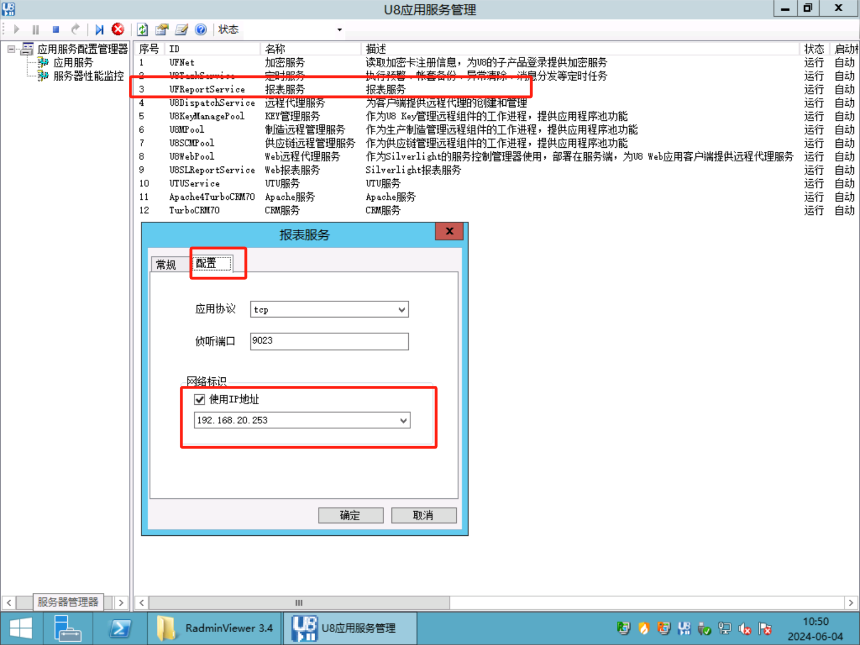Screen dimensions: 860x645
Task: Click the muted speaker tray icon
Action: click(745, 629)
